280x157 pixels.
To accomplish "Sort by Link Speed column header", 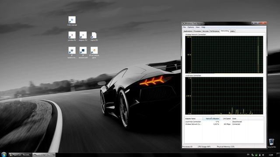I will click(226, 119).
